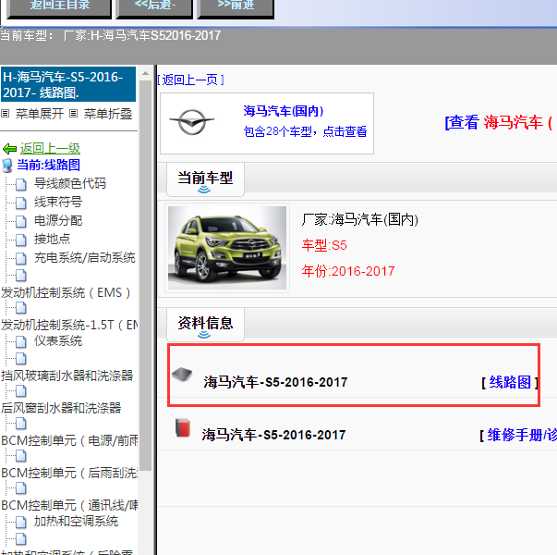Click the page icon above BCM控制单元（后雨刮洗
Viewport: 557px width, 555px height.
(x=21, y=456)
